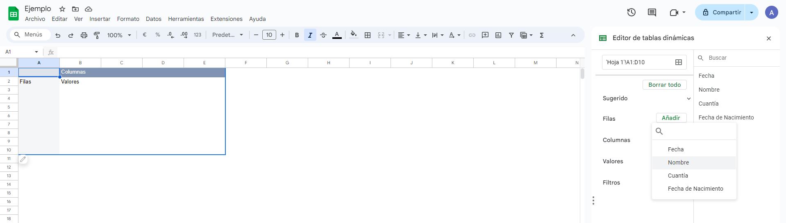Toggle italic formatting

310,35
